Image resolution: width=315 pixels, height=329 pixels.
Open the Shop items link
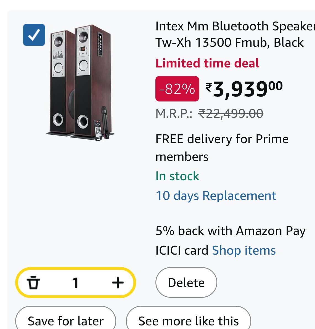(244, 250)
